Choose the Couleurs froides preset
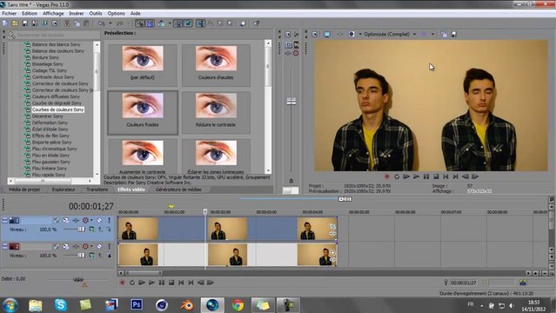The image size is (556, 313). [143, 112]
